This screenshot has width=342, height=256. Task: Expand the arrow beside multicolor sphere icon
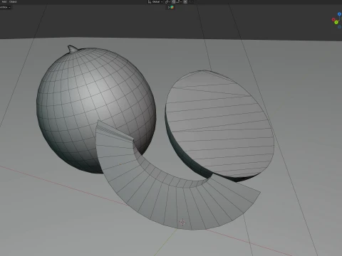tap(169, 7)
